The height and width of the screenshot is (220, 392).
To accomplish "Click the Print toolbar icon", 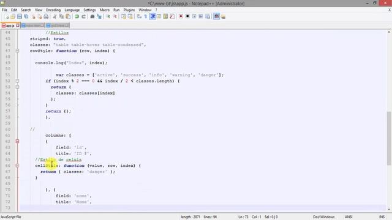I will (46, 16).
